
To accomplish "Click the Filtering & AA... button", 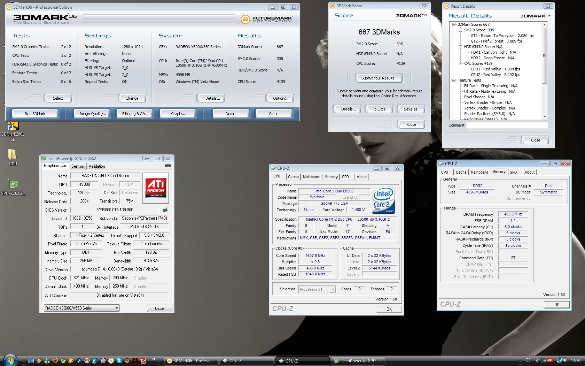I will pos(135,114).
